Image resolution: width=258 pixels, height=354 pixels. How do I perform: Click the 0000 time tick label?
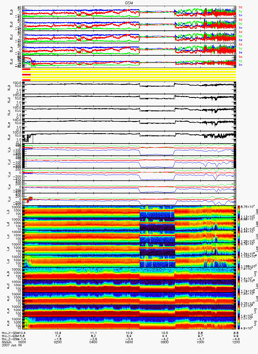point(22,342)
